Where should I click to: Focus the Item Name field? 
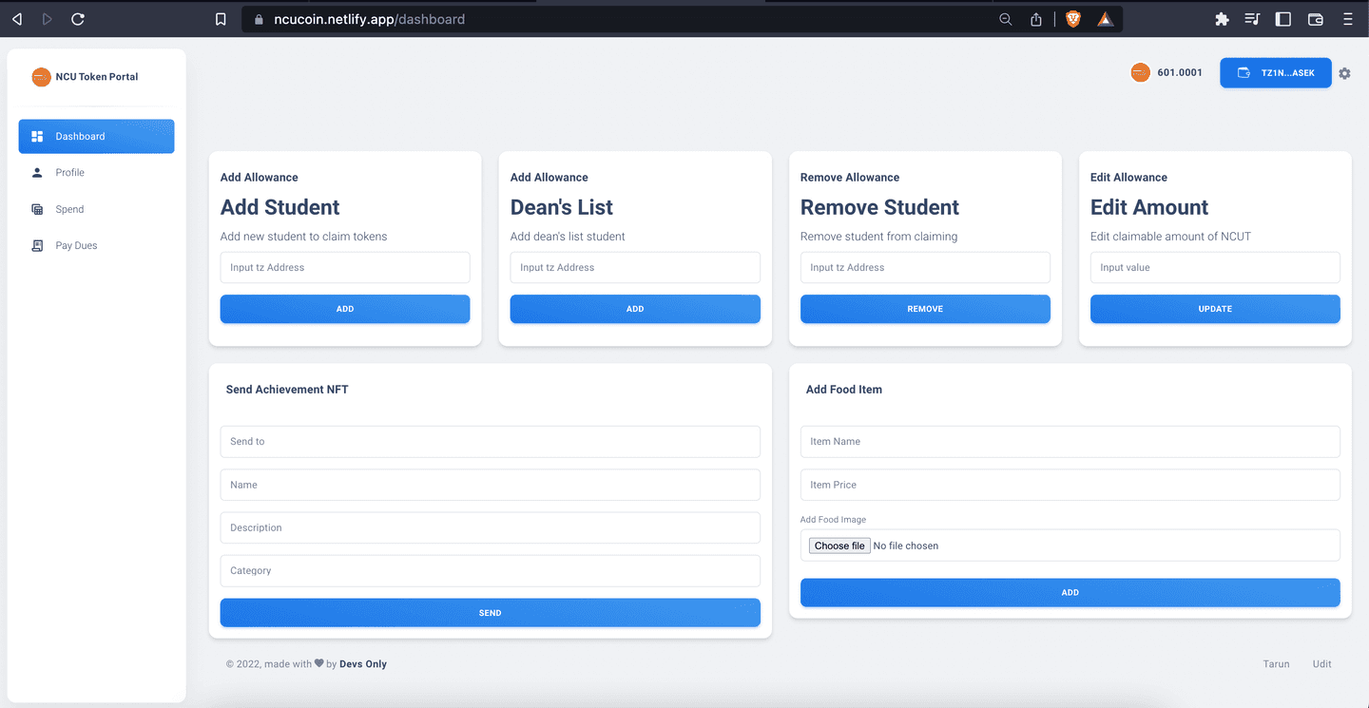tap(1070, 442)
